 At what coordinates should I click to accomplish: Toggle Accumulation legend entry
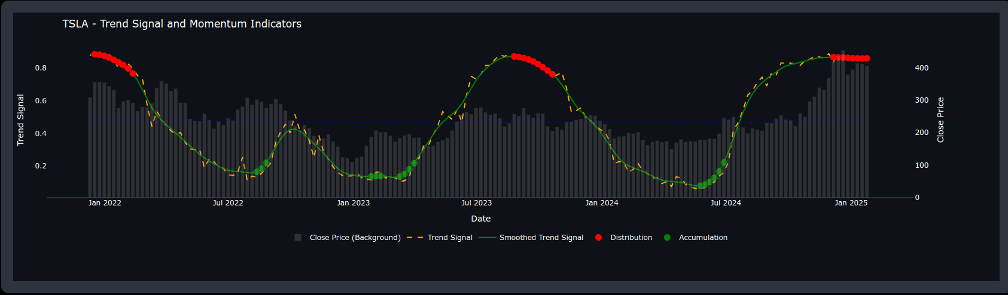coord(695,238)
